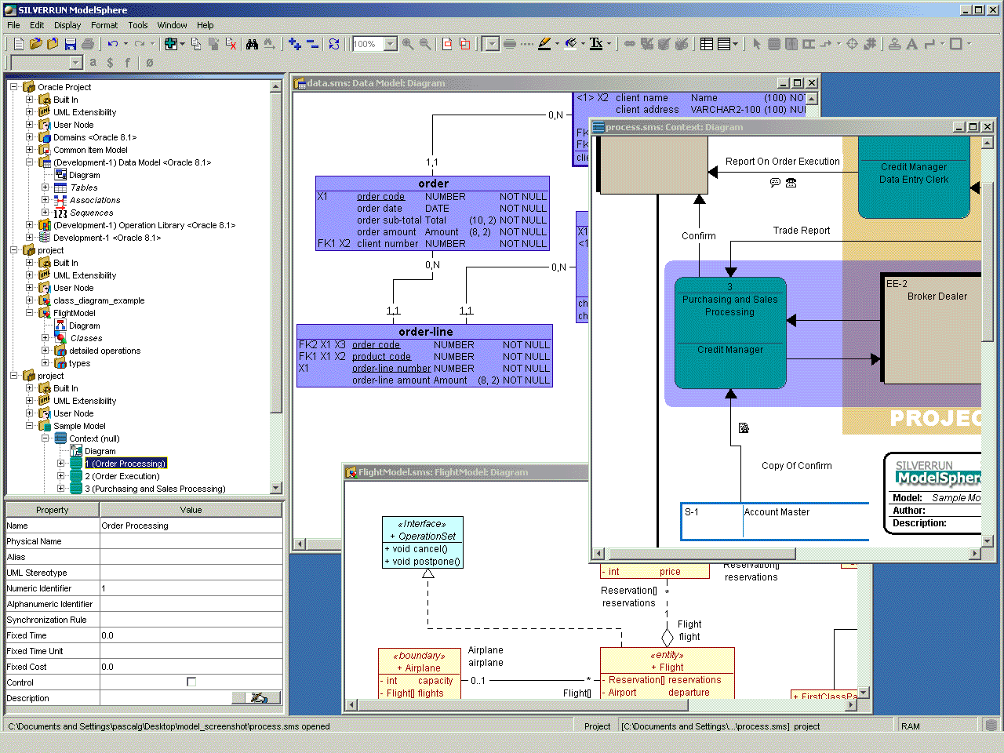Viewport: 1004px width, 753px height.
Task: Toggle the Control property checkbox
Action: click(191, 682)
